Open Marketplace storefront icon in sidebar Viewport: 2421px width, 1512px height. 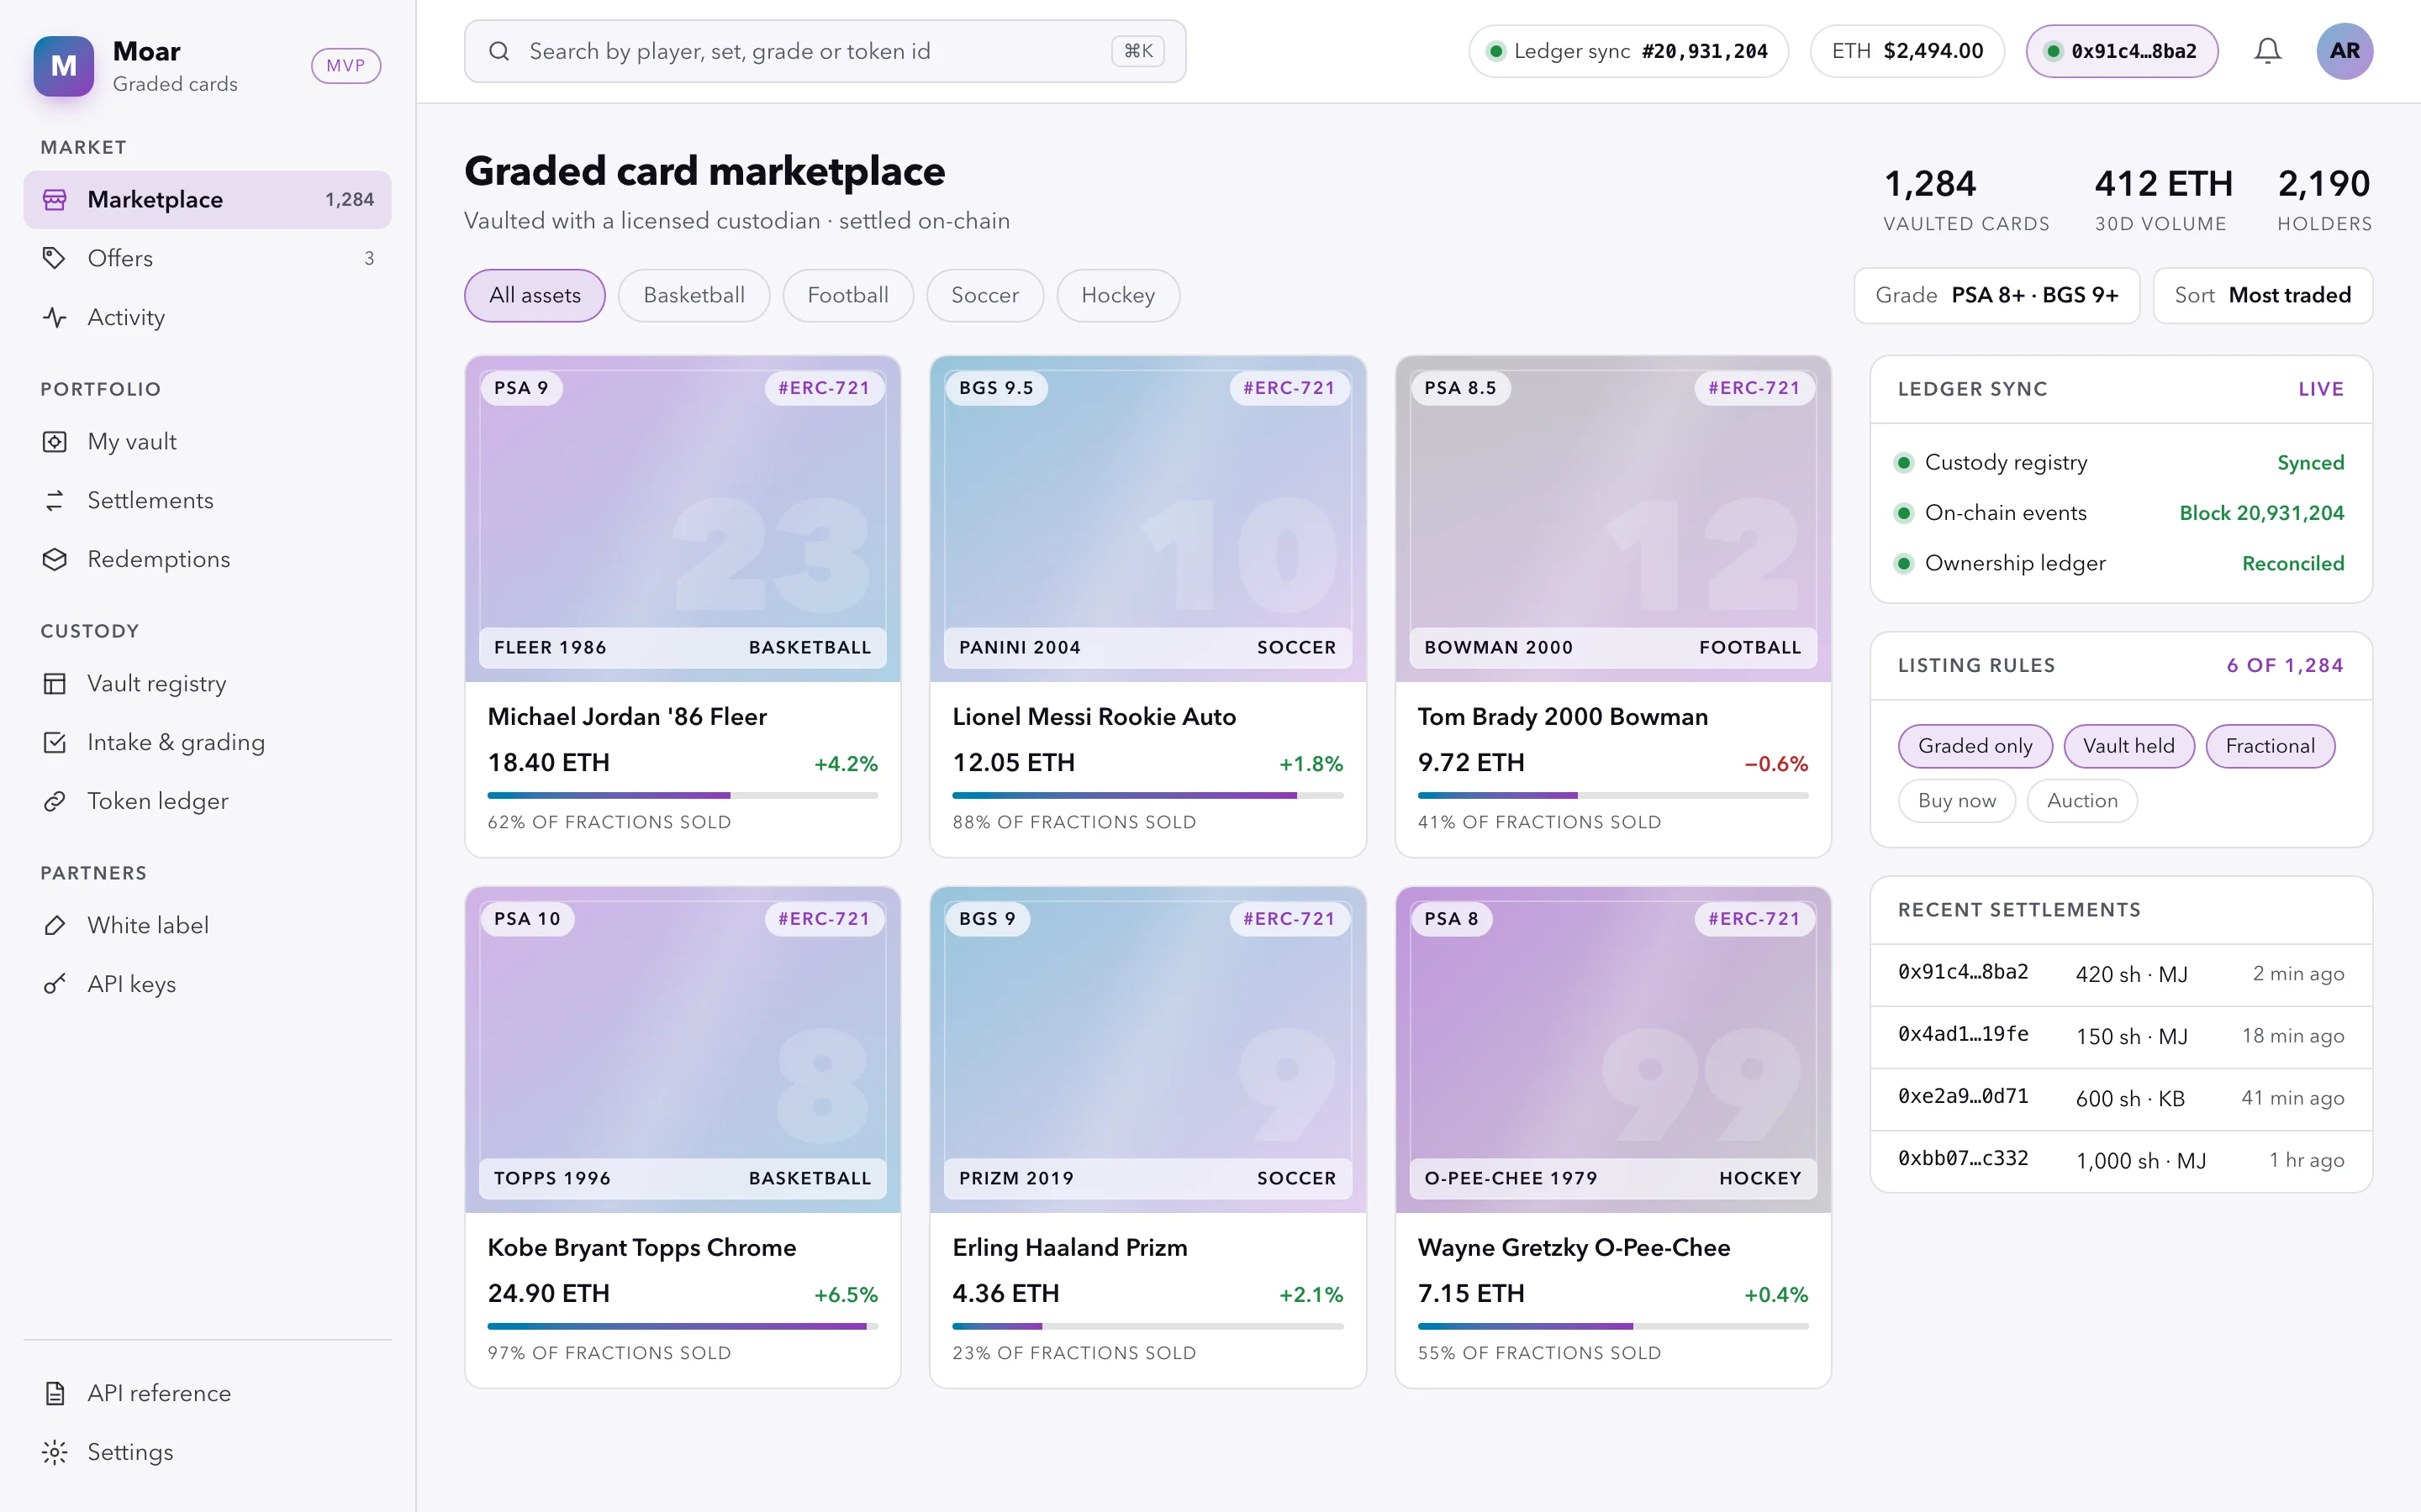[55, 200]
